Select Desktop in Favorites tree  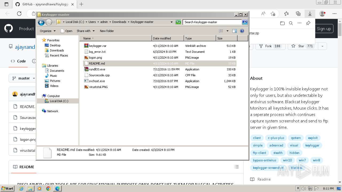coord(55,45)
